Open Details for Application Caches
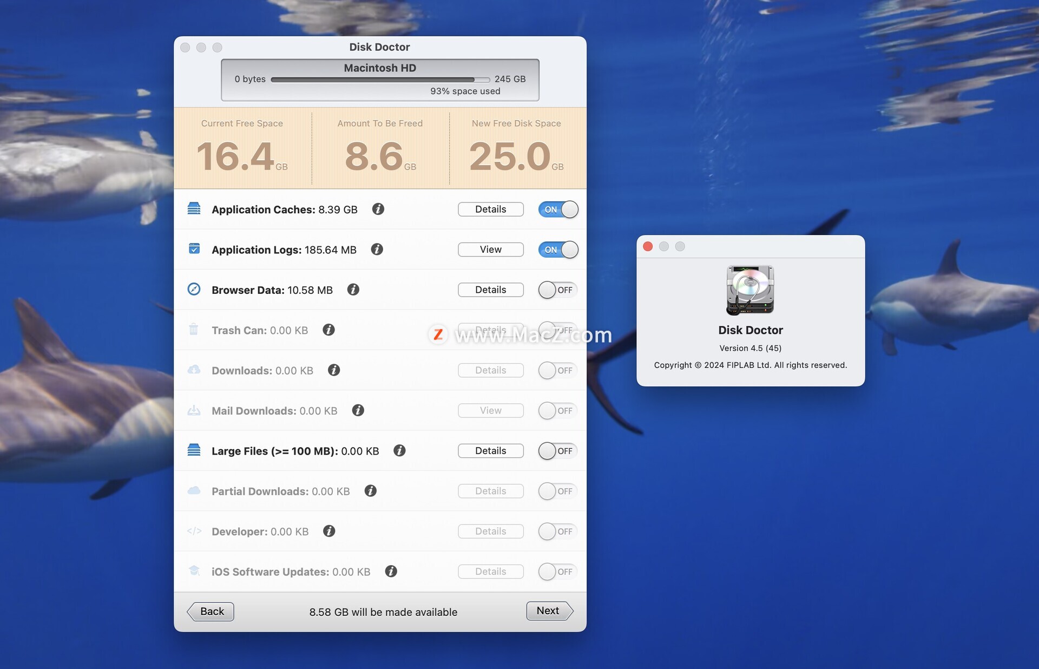Image resolution: width=1039 pixels, height=669 pixels. coord(491,209)
